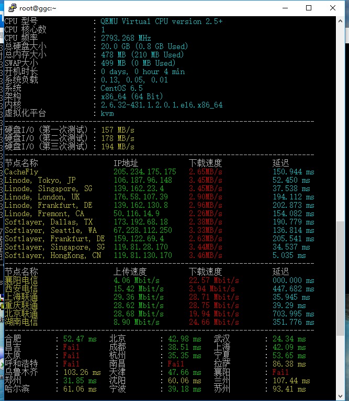Click the scrollbar up arrow

point(340,21)
